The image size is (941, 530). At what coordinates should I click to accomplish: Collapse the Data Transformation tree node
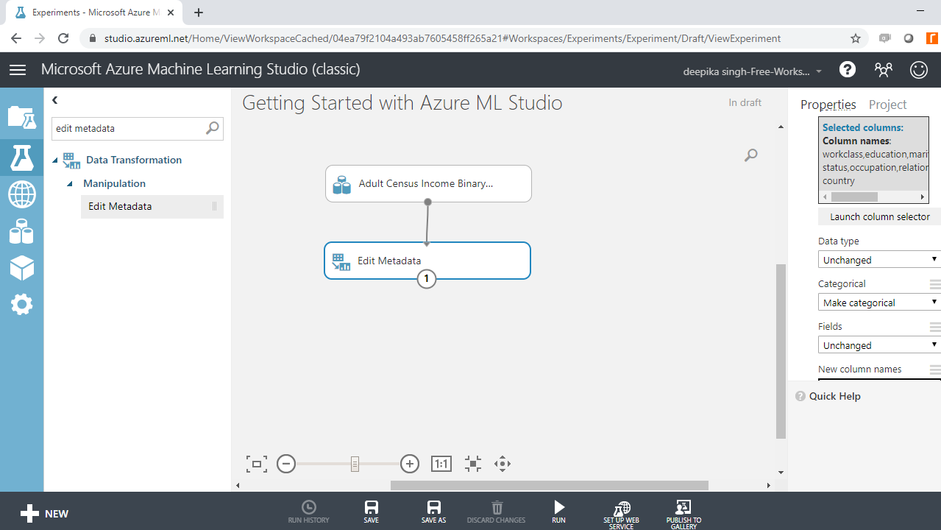coord(55,160)
